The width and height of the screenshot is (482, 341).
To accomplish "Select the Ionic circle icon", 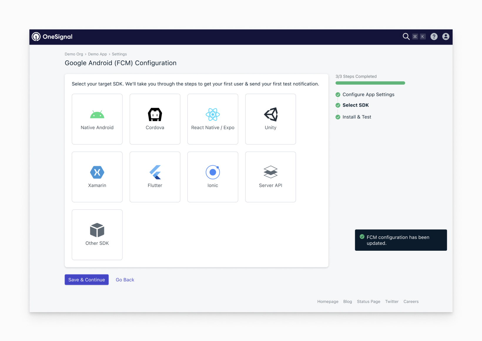I will (x=213, y=172).
